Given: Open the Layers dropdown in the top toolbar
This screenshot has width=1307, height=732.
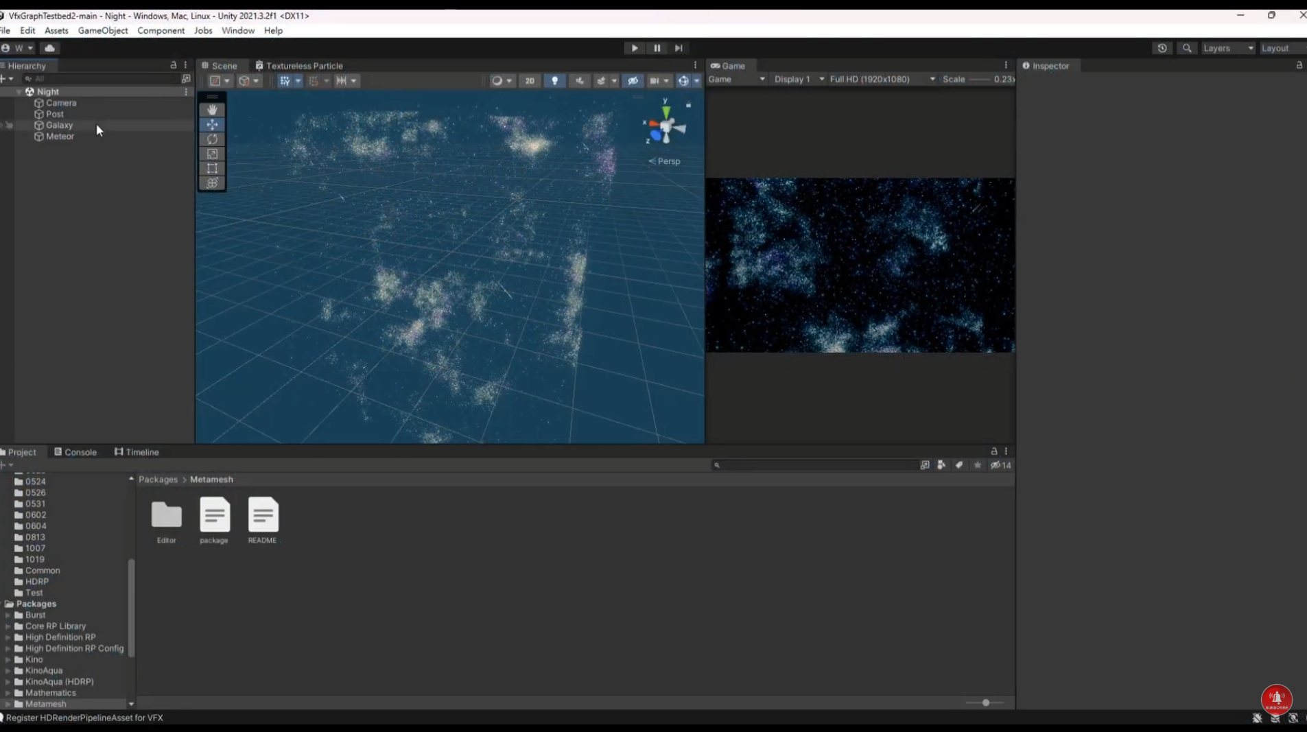Looking at the screenshot, I should (1227, 47).
